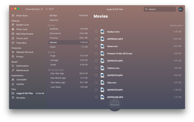This screenshot has width=194, height=122.
Task: Filter by Other kind
Action: click(68, 47)
